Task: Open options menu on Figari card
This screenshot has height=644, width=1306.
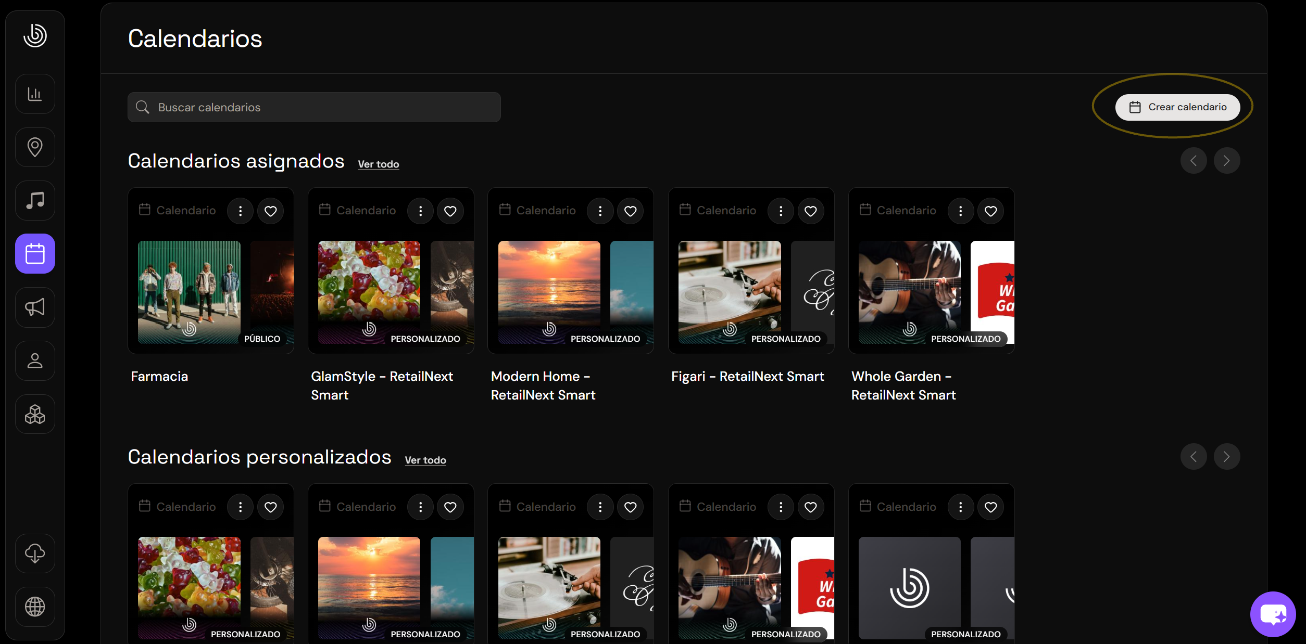Action: [x=781, y=211]
